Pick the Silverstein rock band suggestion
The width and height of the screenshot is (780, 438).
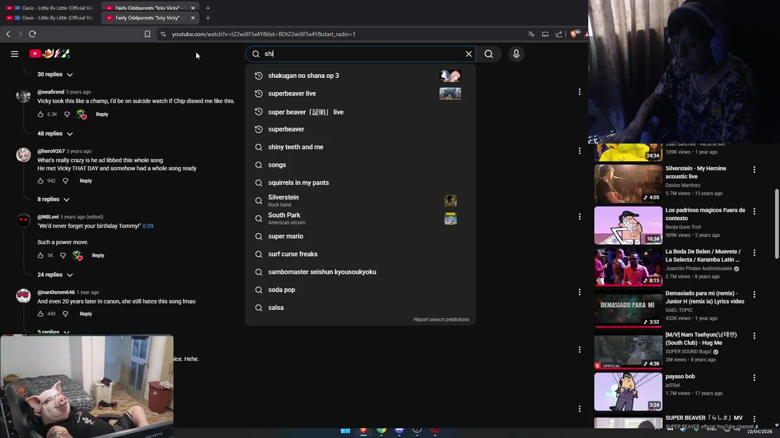point(360,201)
